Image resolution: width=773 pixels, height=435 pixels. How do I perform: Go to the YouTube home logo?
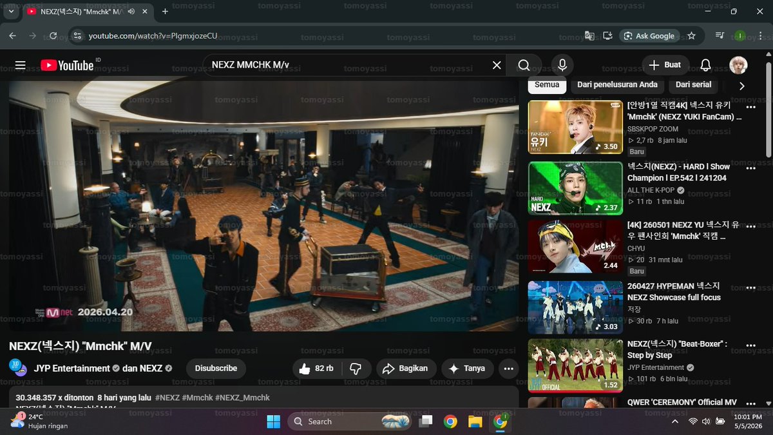click(x=67, y=65)
